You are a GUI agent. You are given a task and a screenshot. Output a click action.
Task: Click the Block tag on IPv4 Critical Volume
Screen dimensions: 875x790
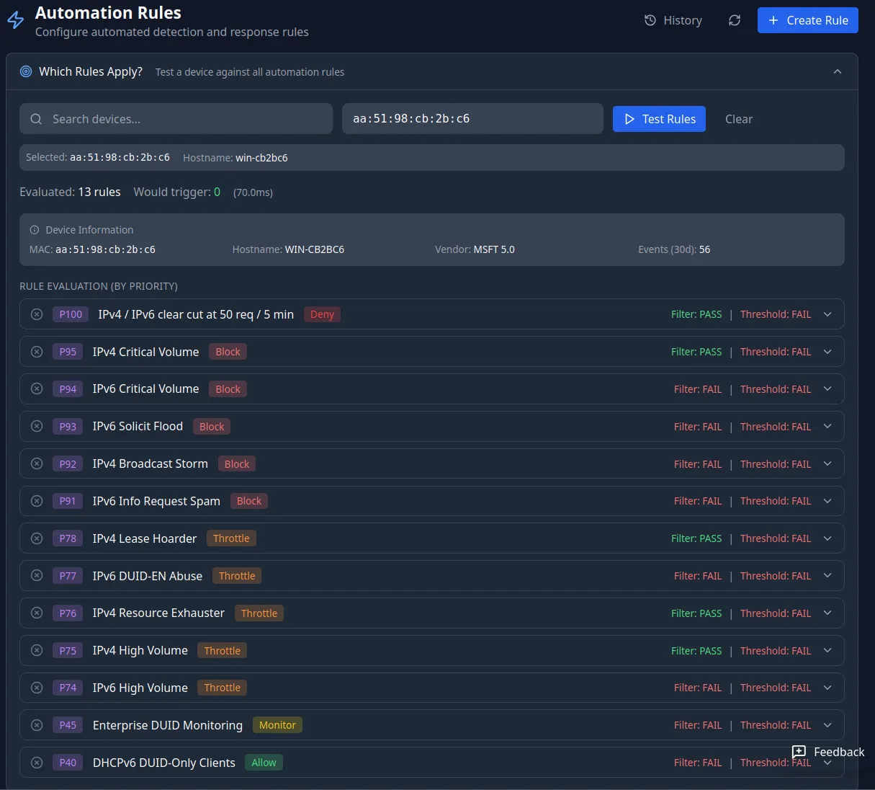click(x=228, y=352)
